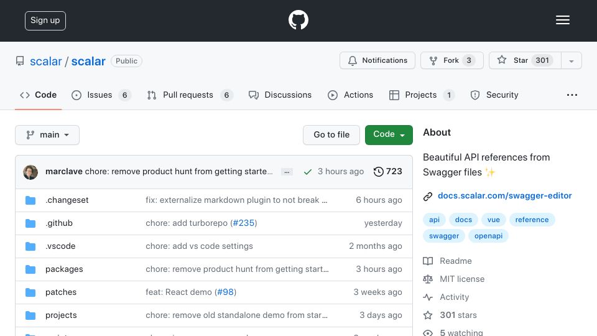597x336 pixels.
Task: Click the Readme book icon
Action: (x=428, y=261)
